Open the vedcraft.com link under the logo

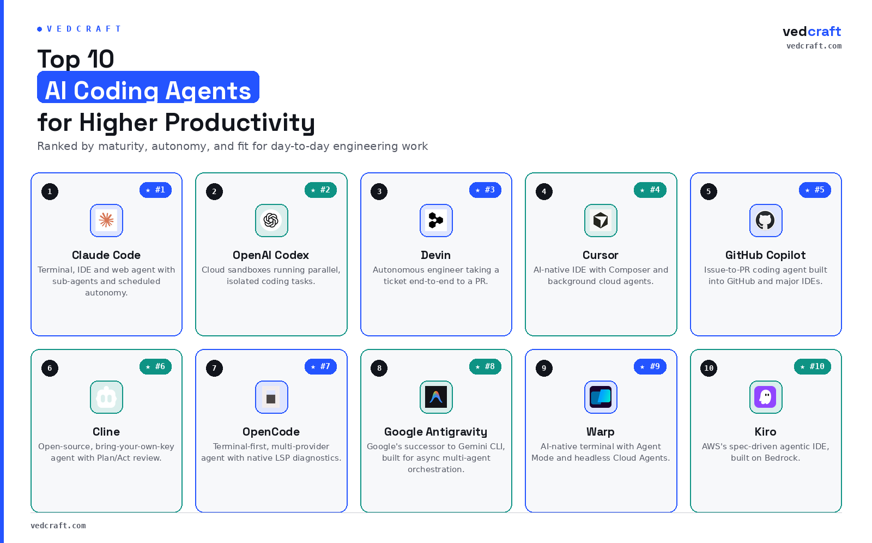(814, 46)
